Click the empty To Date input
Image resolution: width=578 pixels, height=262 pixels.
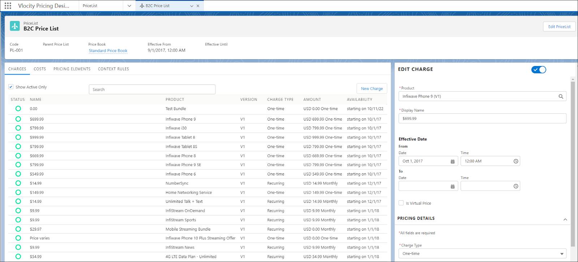428,186
